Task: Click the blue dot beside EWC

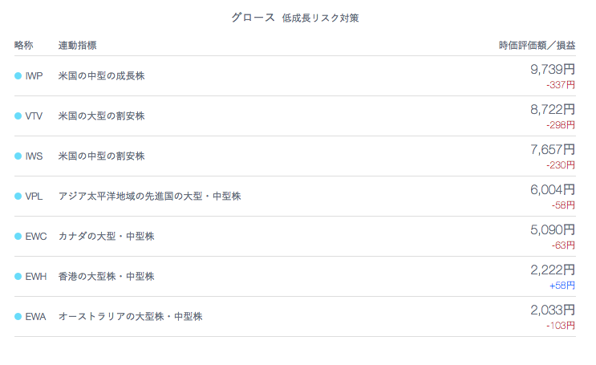Action: click(18, 237)
